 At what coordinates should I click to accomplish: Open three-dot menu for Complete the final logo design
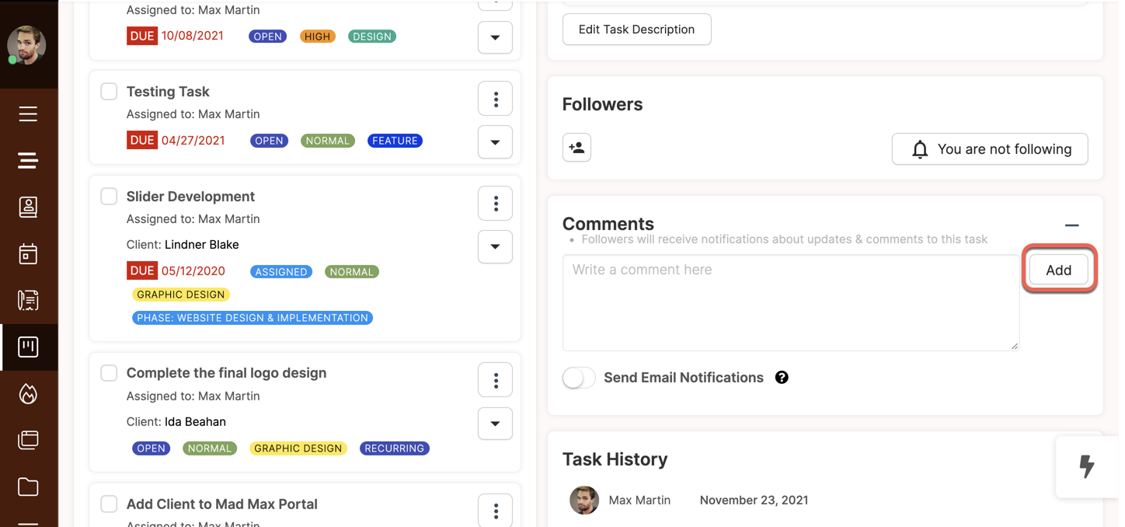point(495,380)
